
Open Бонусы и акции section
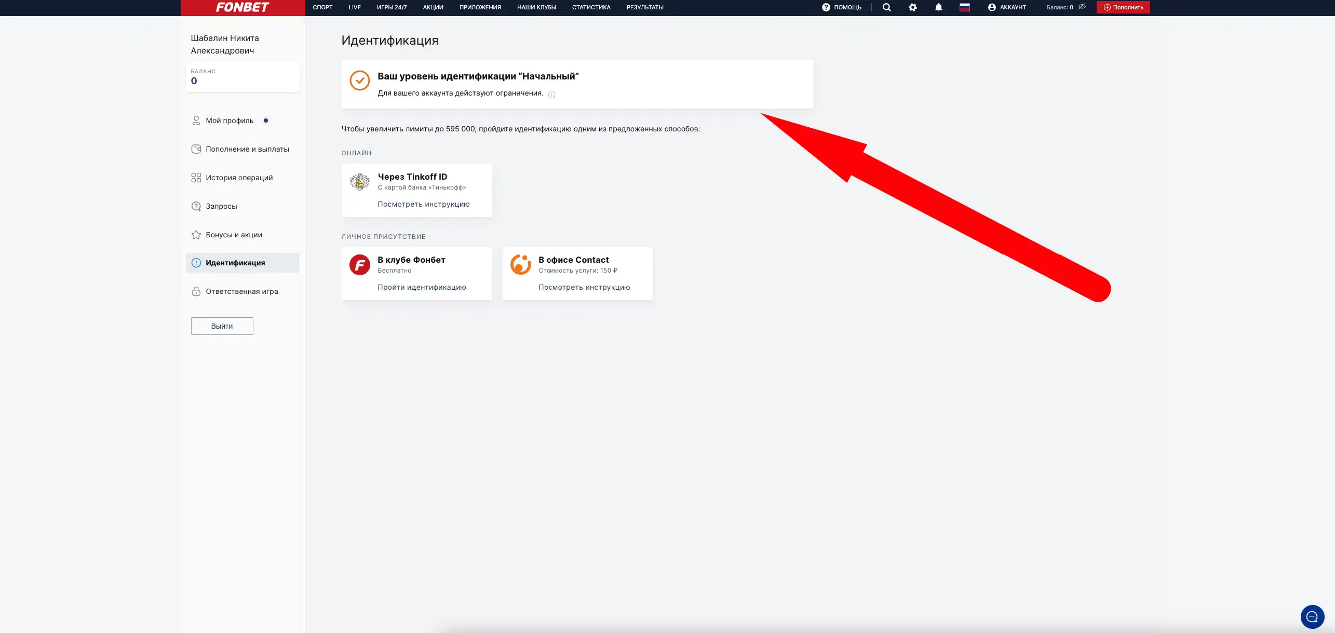pos(234,235)
